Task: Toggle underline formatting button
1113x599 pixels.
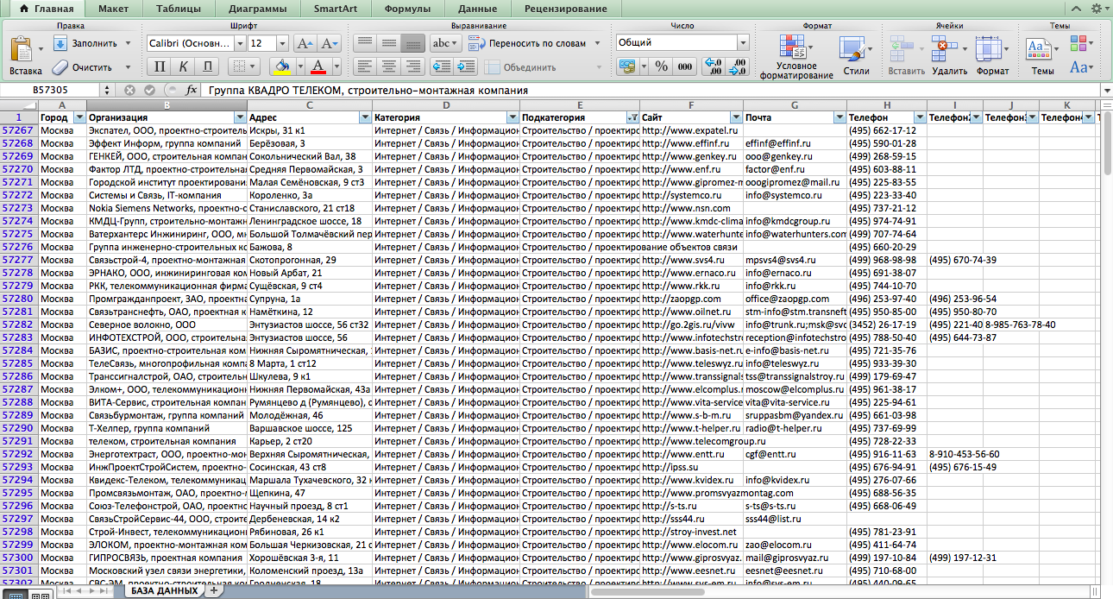Action: click(207, 66)
